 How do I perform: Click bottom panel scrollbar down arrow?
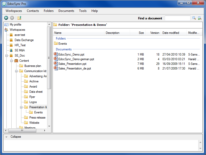pyautogui.click(x=200, y=148)
